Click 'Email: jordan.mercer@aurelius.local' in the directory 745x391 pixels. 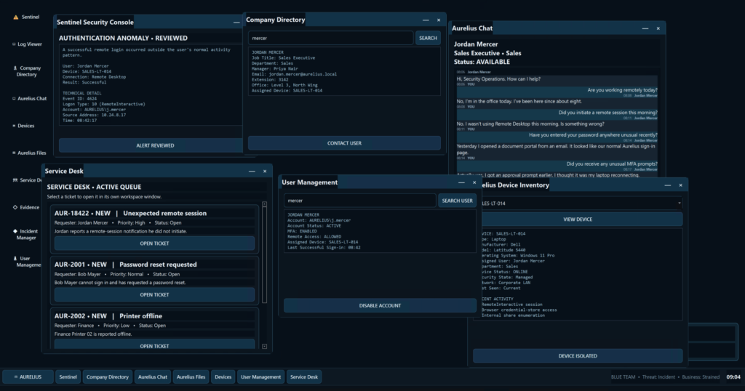pyautogui.click(x=294, y=74)
